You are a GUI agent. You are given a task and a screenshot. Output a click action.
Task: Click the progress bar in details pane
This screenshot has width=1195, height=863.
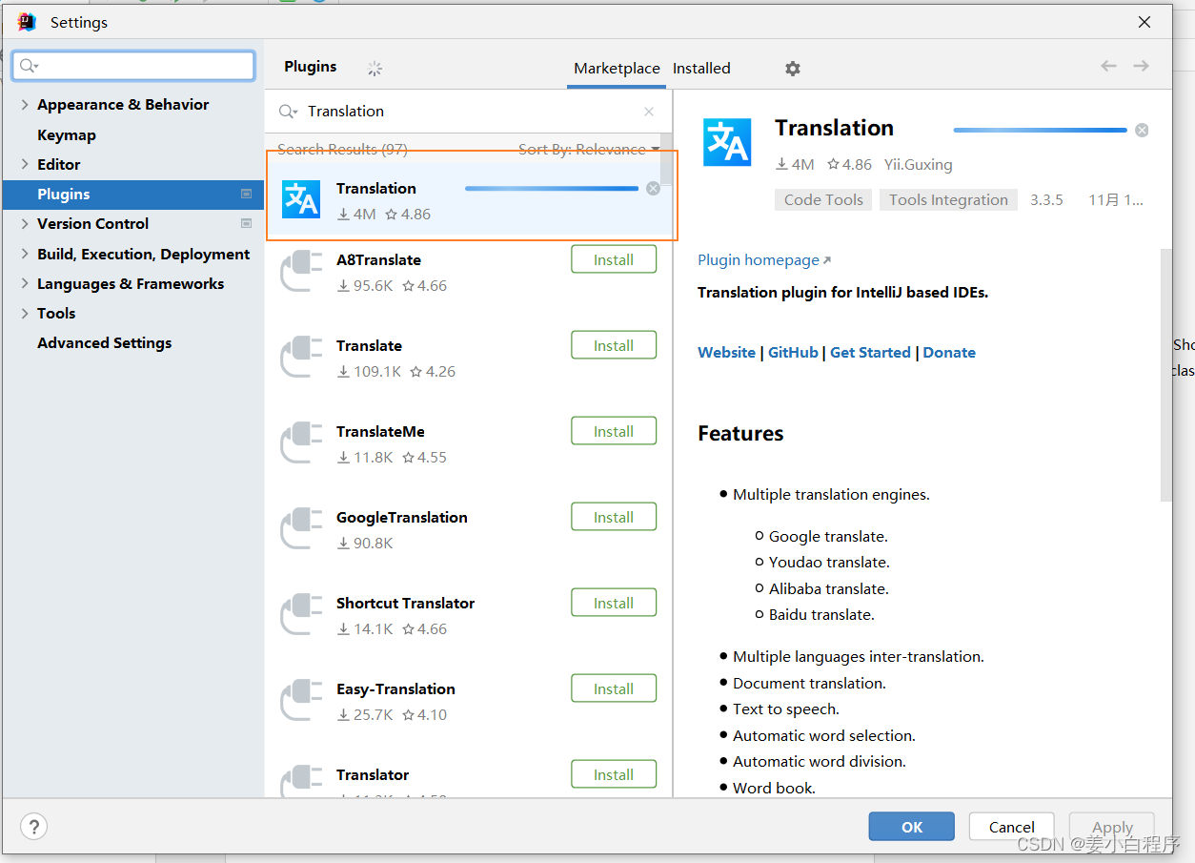coord(1040,130)
